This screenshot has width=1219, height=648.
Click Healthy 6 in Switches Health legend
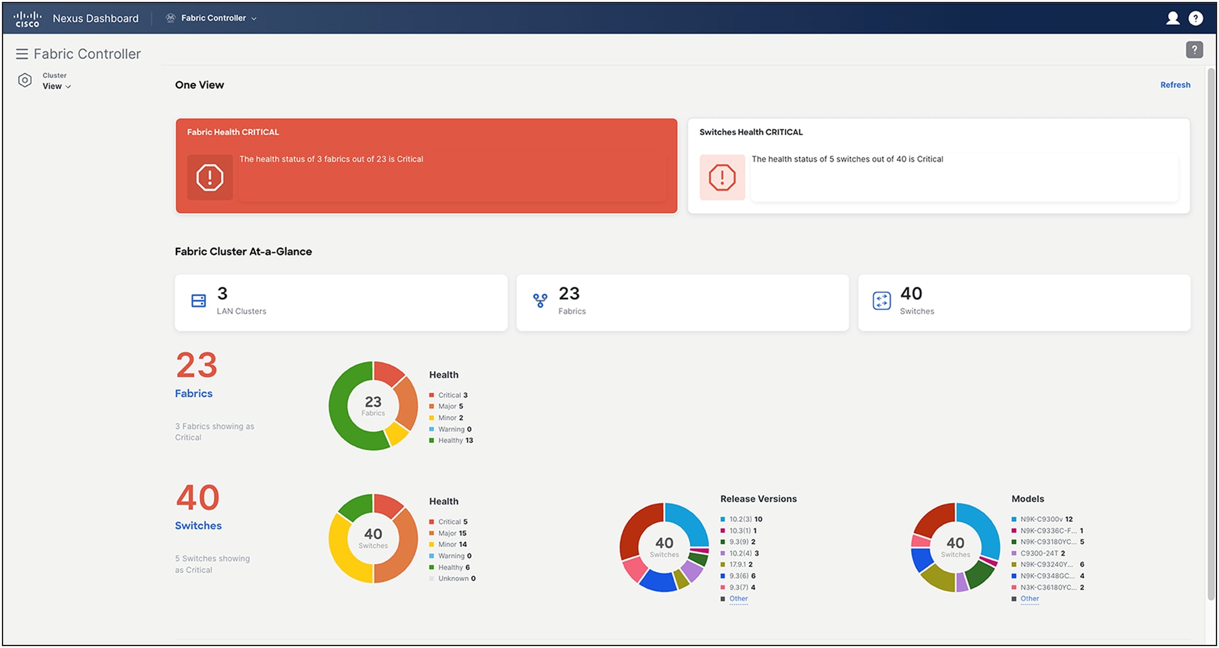point(450,567)
